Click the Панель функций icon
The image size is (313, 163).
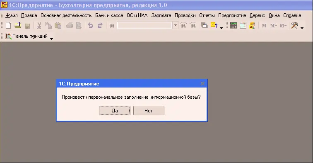click(8, 36)
